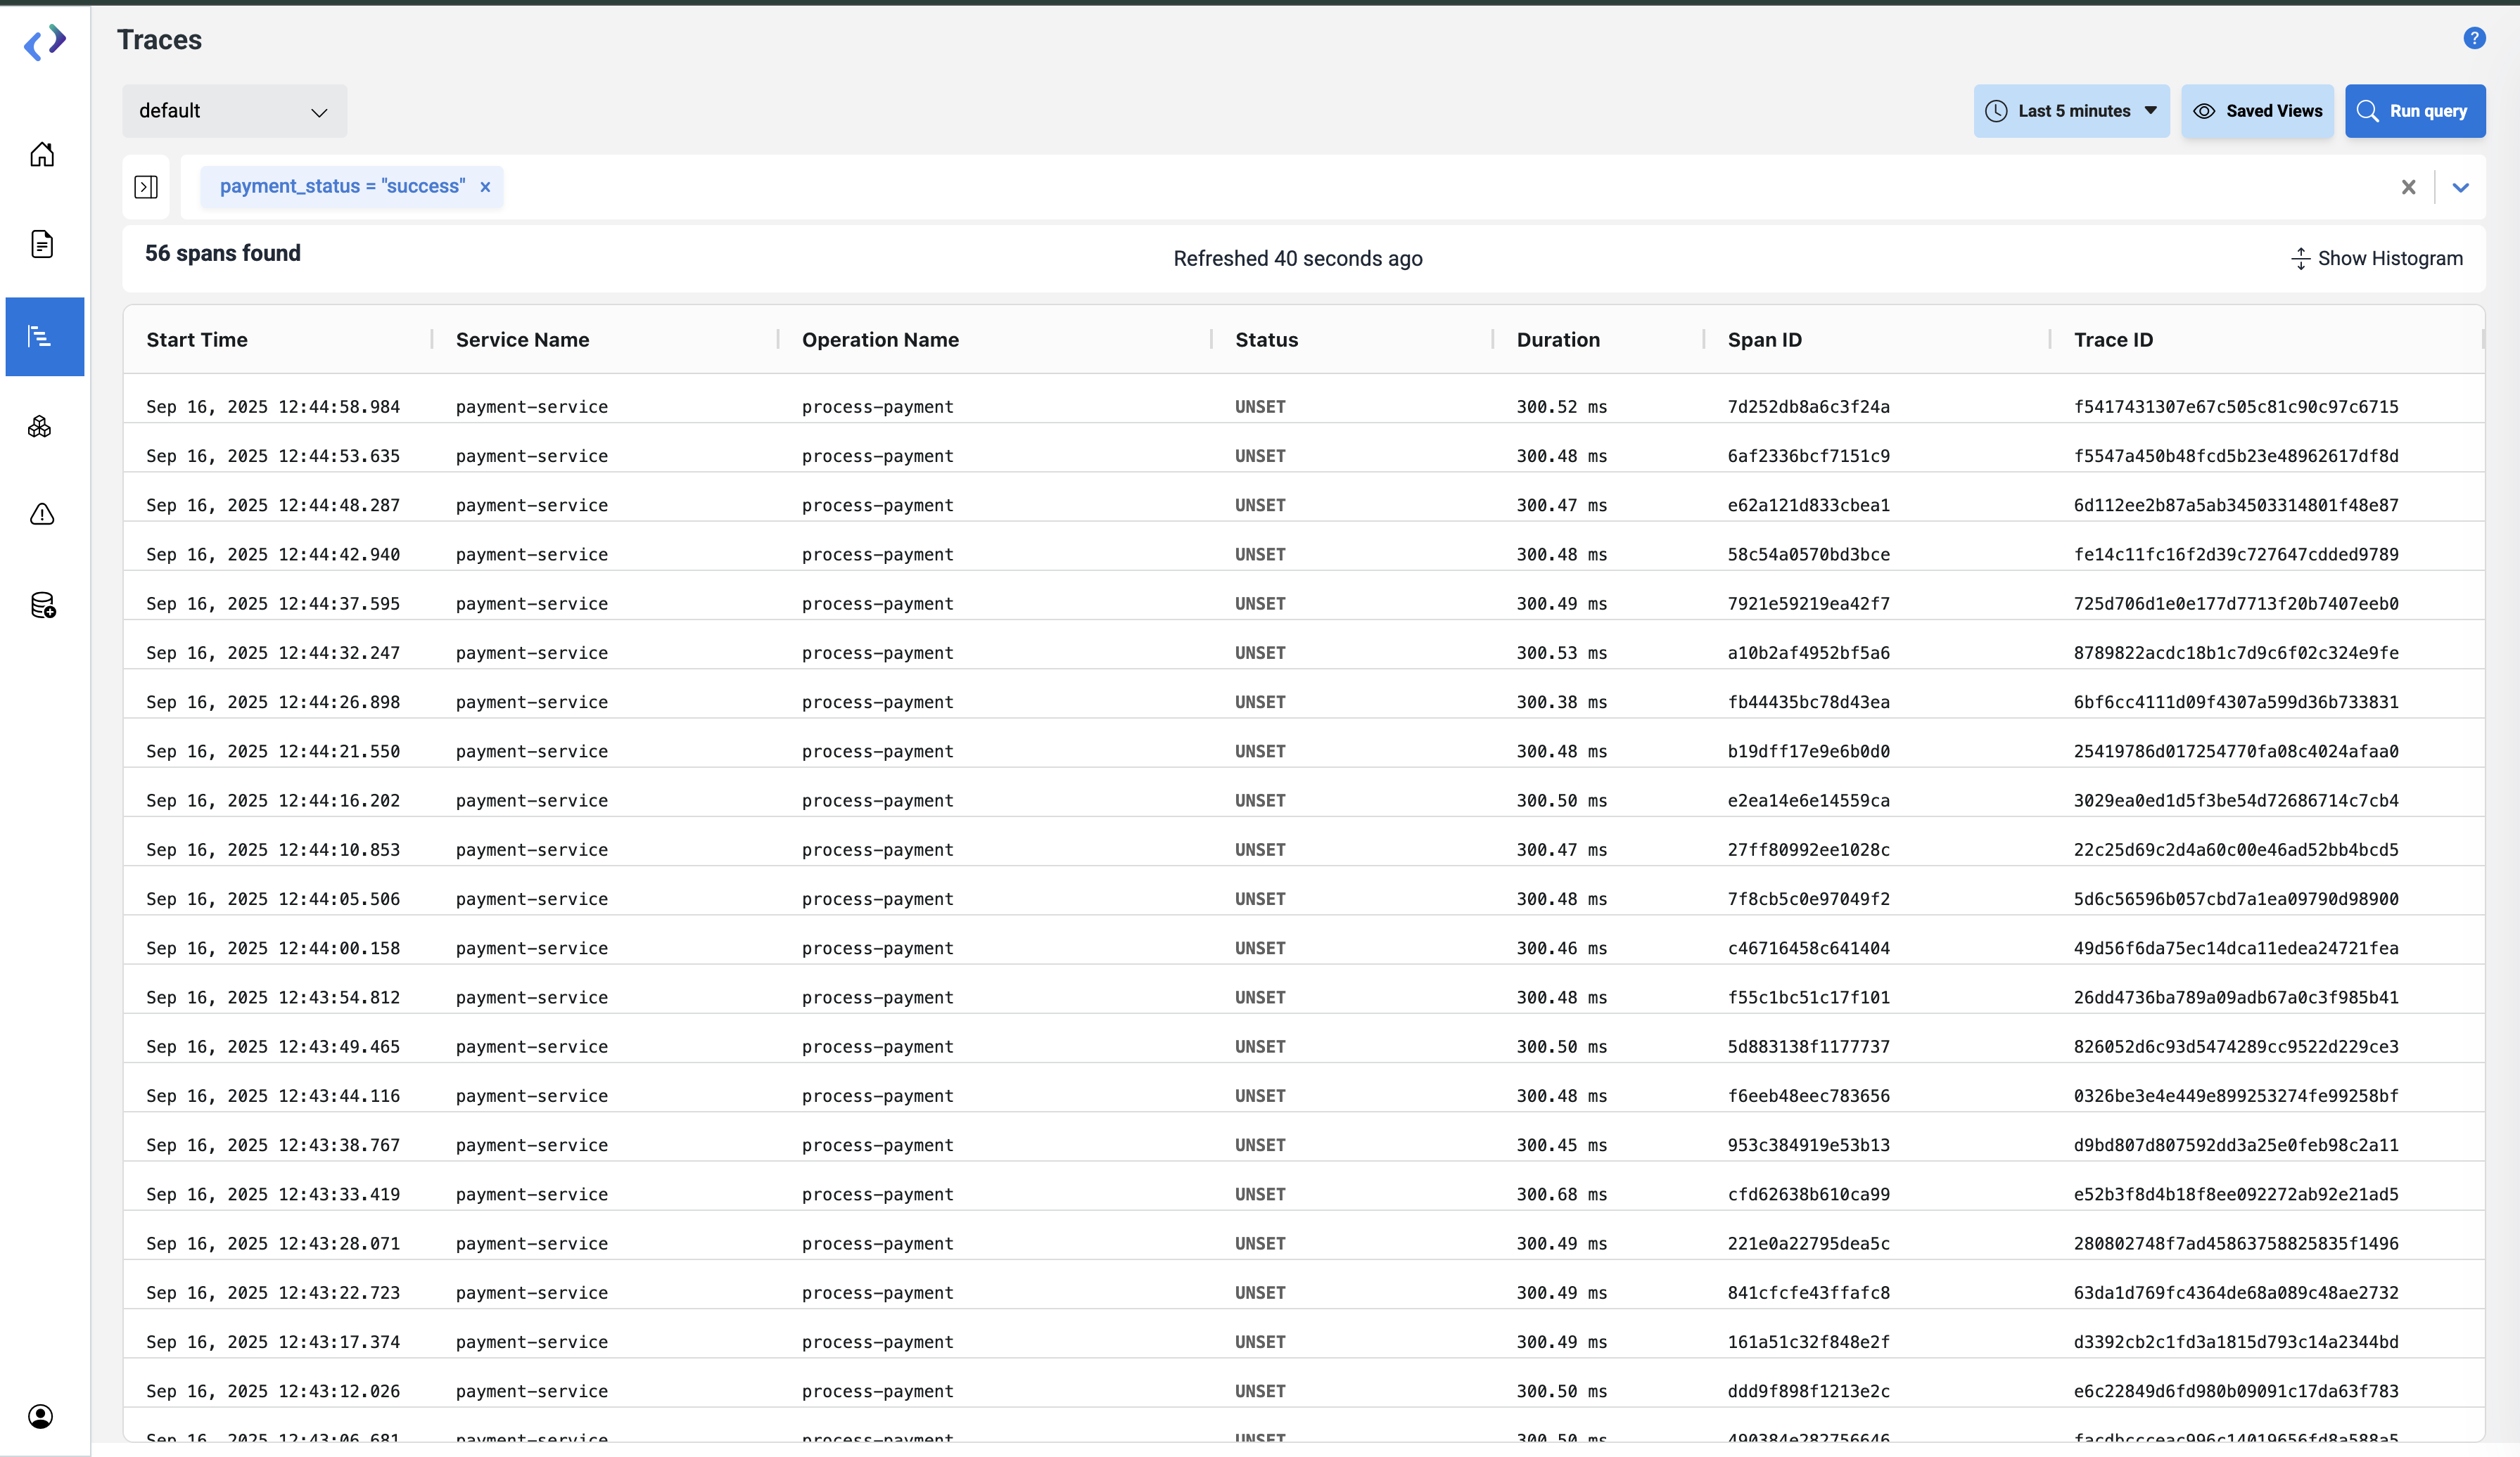Expand the Last 5 minutes time dropdown
2520x1457 pixels.
point(2071,111)
